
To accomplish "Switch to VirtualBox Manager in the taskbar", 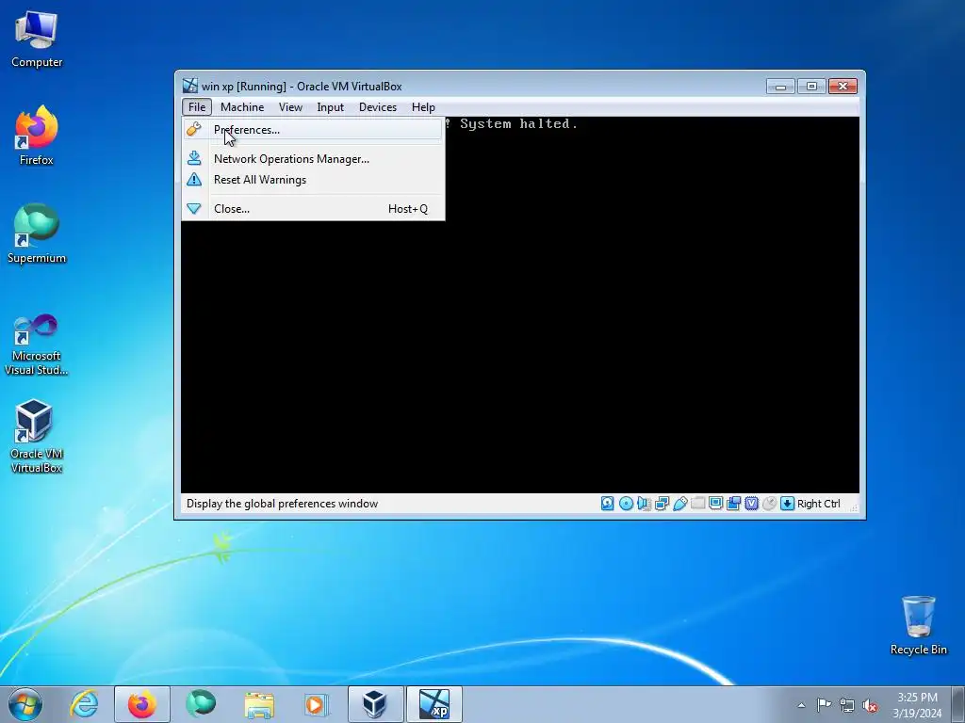I will [x=375, y=704].
